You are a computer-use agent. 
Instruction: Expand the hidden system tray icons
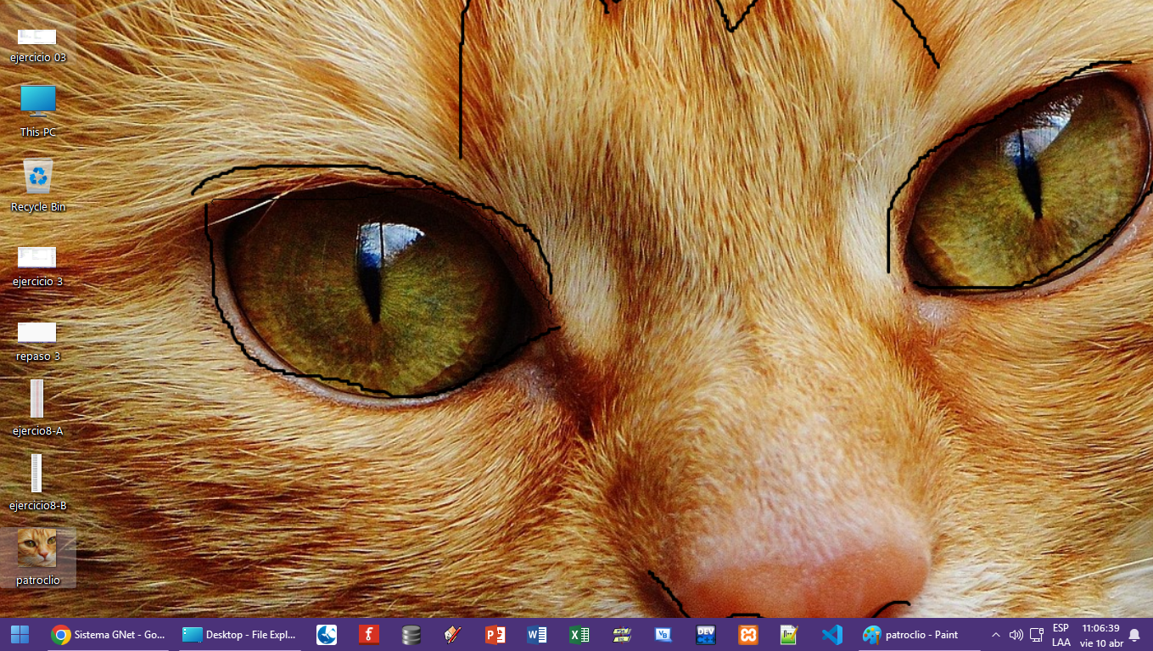[995, 635]
